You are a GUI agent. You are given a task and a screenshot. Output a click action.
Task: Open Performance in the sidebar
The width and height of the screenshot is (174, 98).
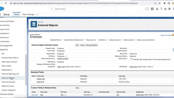click(x=4, y=38)
